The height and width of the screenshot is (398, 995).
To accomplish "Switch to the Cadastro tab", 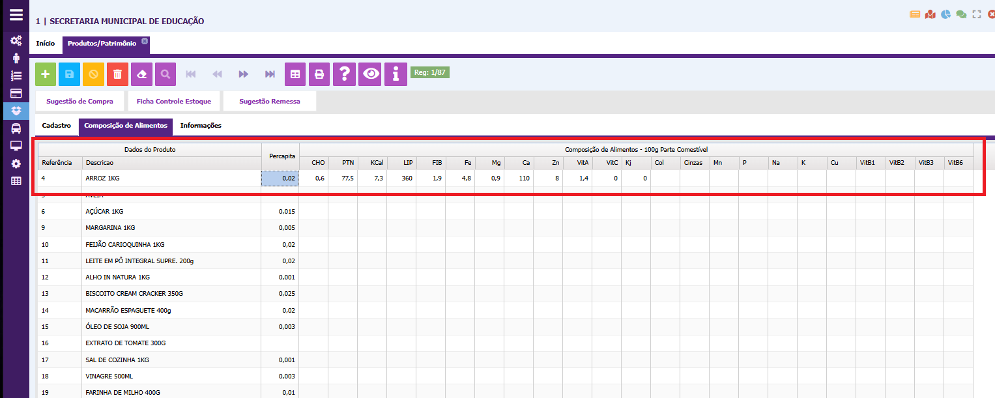I will click(x=56, y=126).
